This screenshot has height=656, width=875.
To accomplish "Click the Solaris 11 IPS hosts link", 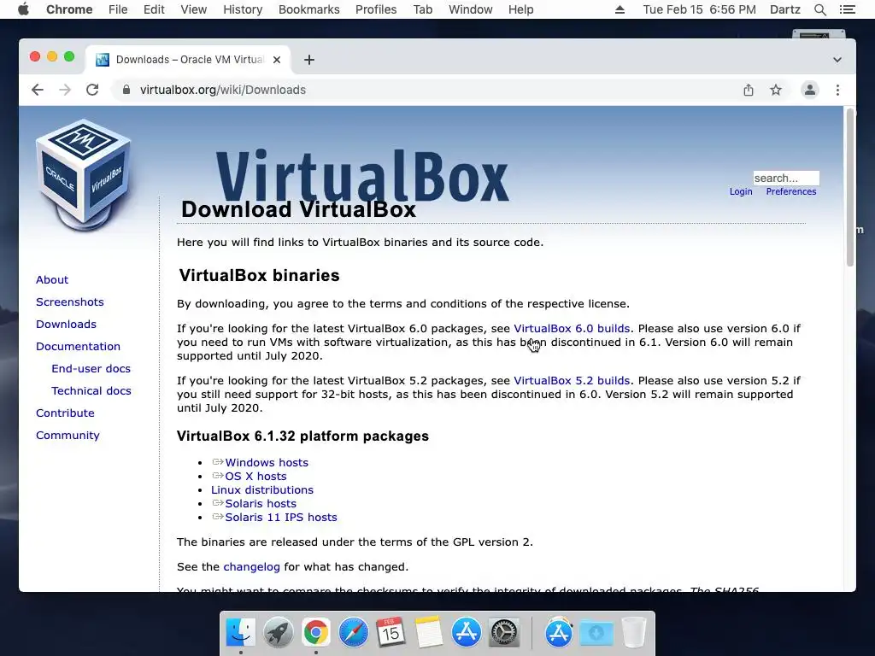I will 281,517.
